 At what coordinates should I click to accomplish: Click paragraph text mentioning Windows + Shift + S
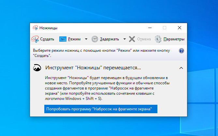[x=107, y=88]
